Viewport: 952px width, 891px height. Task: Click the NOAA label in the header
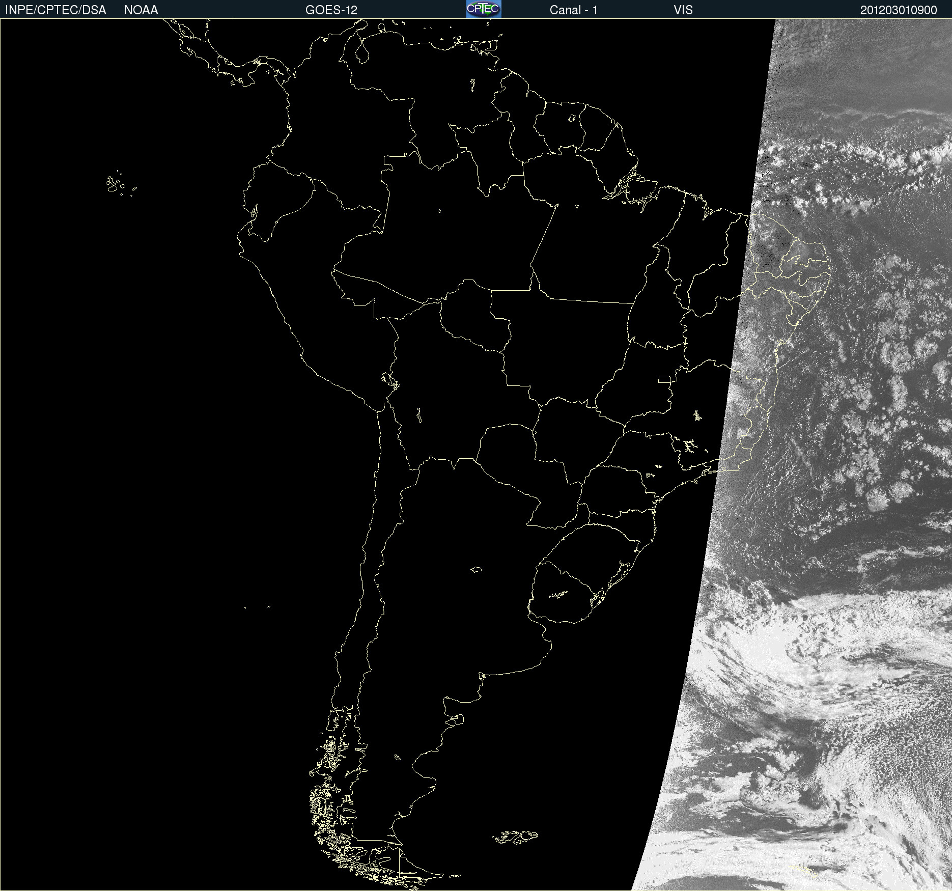(141, 10)
